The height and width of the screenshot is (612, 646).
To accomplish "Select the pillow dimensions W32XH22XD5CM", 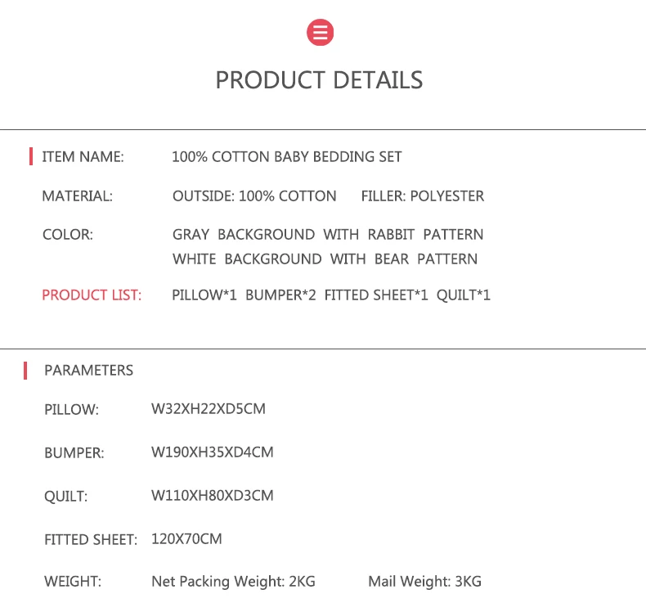I will pos(209,408).
